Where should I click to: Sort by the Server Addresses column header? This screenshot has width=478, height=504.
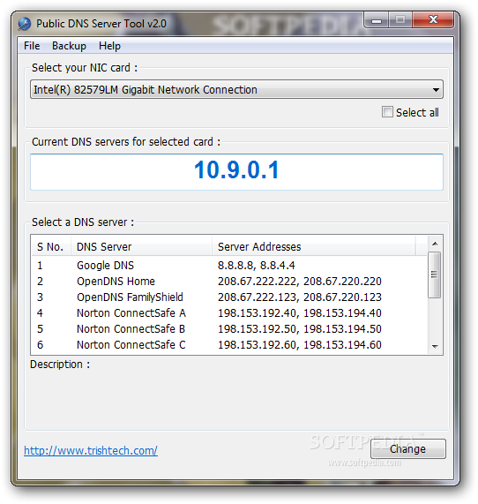[313, 247]
